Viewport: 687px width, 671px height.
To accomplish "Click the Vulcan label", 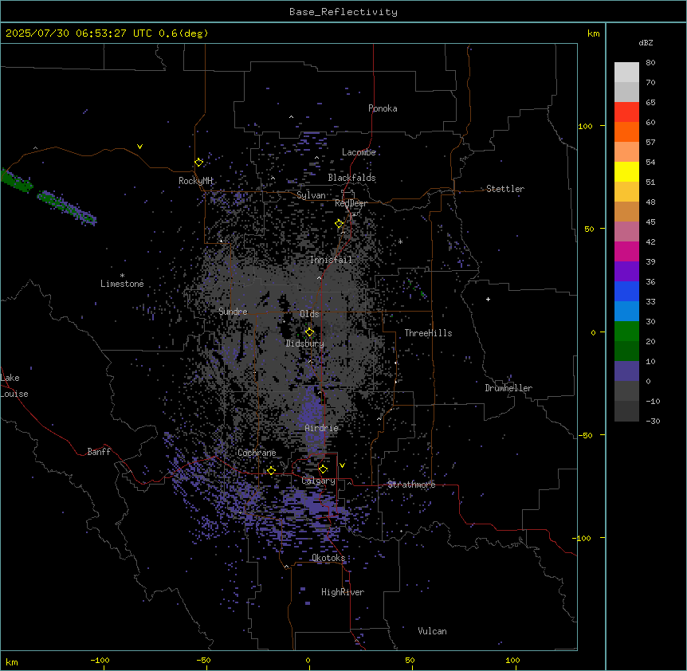I will [x=432, y=631].
